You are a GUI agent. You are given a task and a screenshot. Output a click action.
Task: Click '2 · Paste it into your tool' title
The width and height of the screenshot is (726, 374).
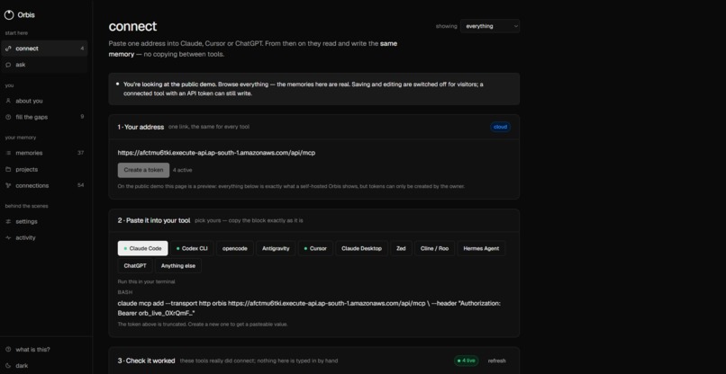click(x=154, y=220)
